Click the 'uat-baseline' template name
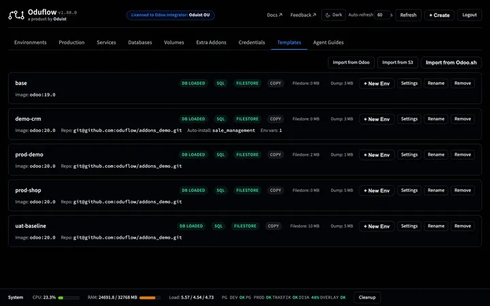 click(x=31, y=226)
